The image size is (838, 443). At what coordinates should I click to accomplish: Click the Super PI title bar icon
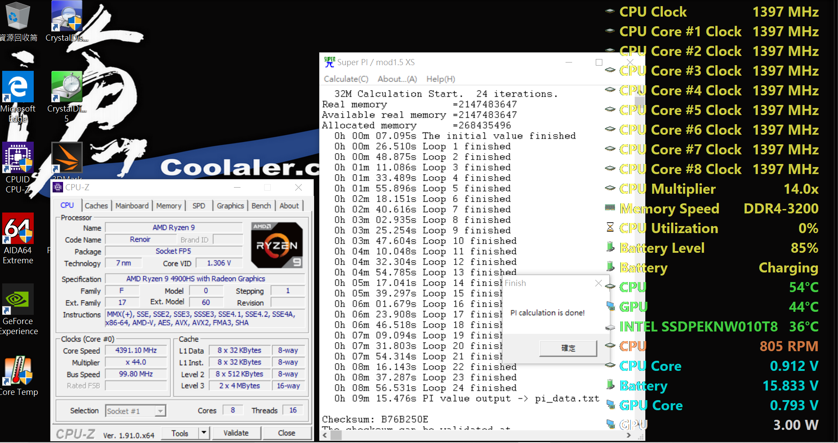click(x=329, y=62)
